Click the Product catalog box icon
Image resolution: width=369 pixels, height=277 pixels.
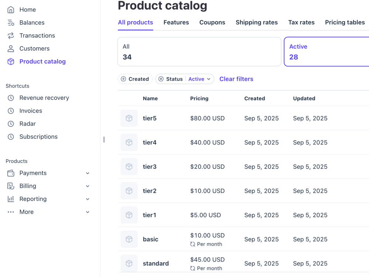[11, 61]
